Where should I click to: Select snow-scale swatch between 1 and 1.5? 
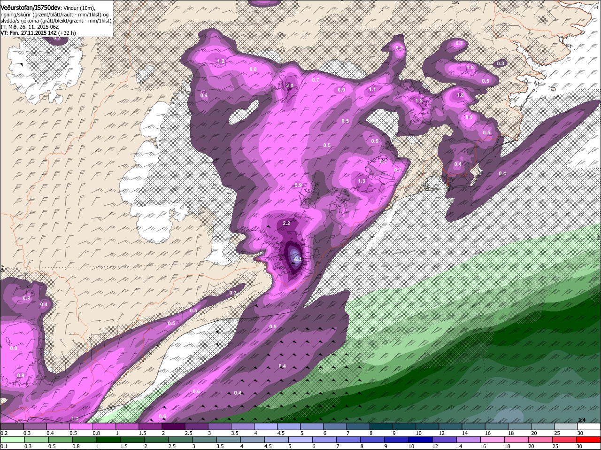coord(127,427)
